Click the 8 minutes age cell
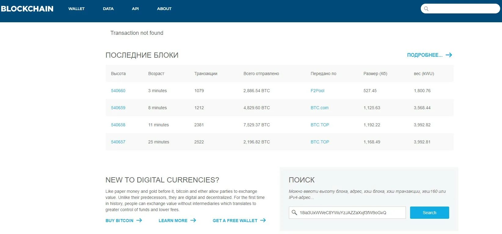502x234 pixels. click(158, 108)
